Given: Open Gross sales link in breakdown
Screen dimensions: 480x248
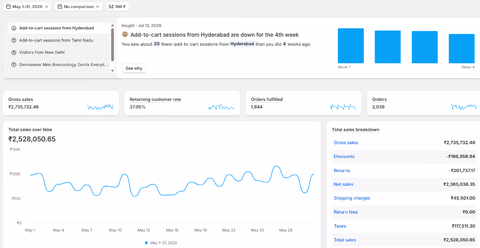Looking at the screenshot, I should pyautogui.click(x=345, y=142).
